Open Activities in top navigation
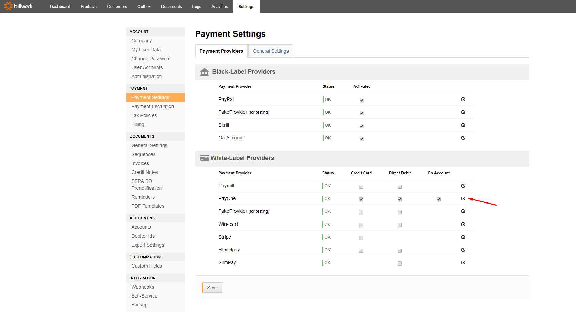576x312 pixels. coord(220,7)
